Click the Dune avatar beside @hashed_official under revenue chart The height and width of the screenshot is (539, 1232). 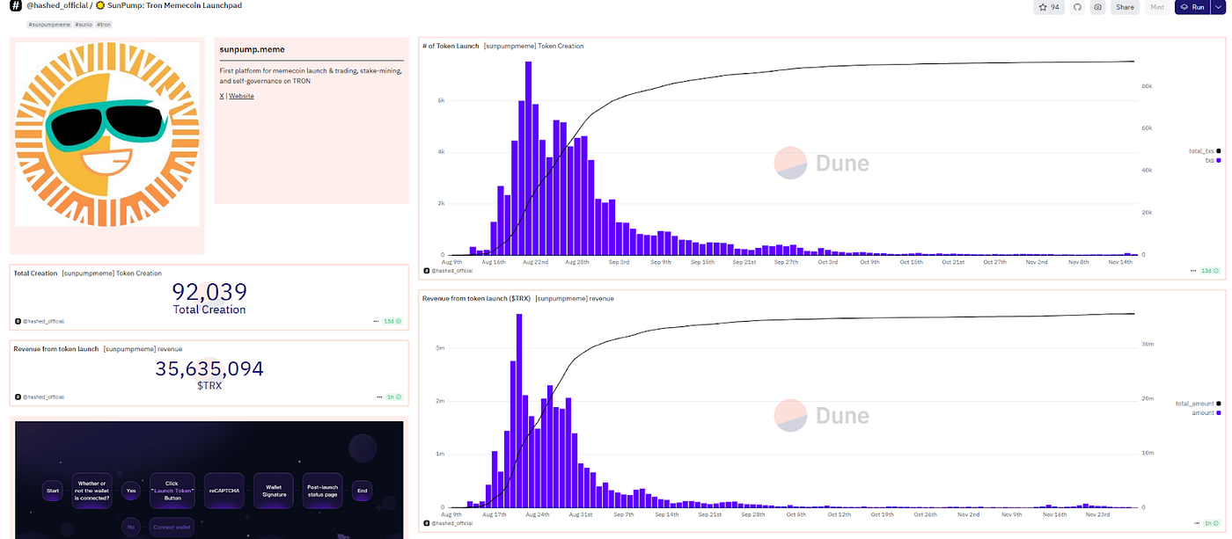(424, 521)
